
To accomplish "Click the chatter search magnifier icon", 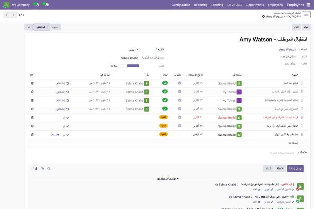I will point(49,168).
